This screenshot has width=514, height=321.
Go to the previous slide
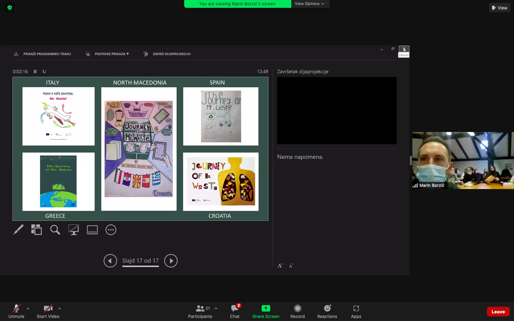tap(110, 261)
